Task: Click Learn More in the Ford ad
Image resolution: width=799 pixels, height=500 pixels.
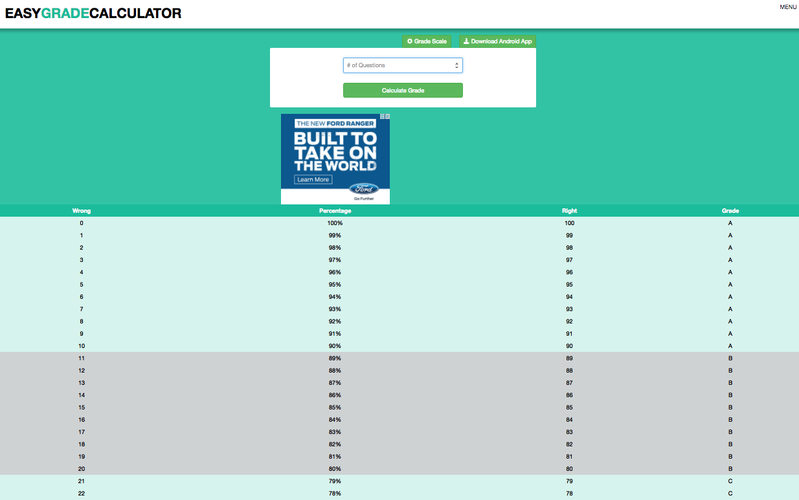Action: tap(313, 179)
